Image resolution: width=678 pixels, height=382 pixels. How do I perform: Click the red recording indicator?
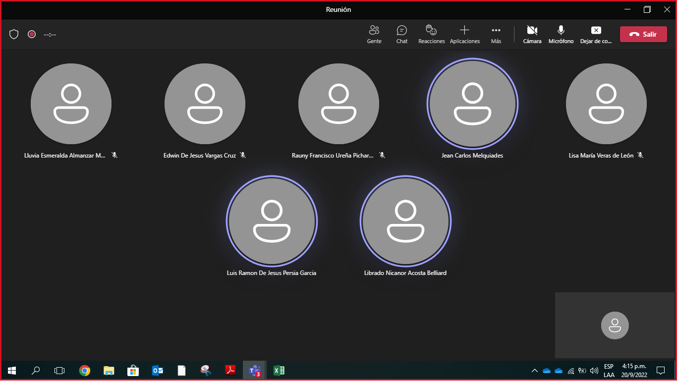32,34
